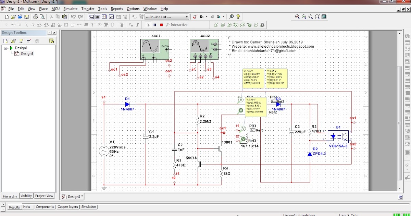Switch to the Simulation tab at the bottom
411x216 pixels.
click(88, 207)
